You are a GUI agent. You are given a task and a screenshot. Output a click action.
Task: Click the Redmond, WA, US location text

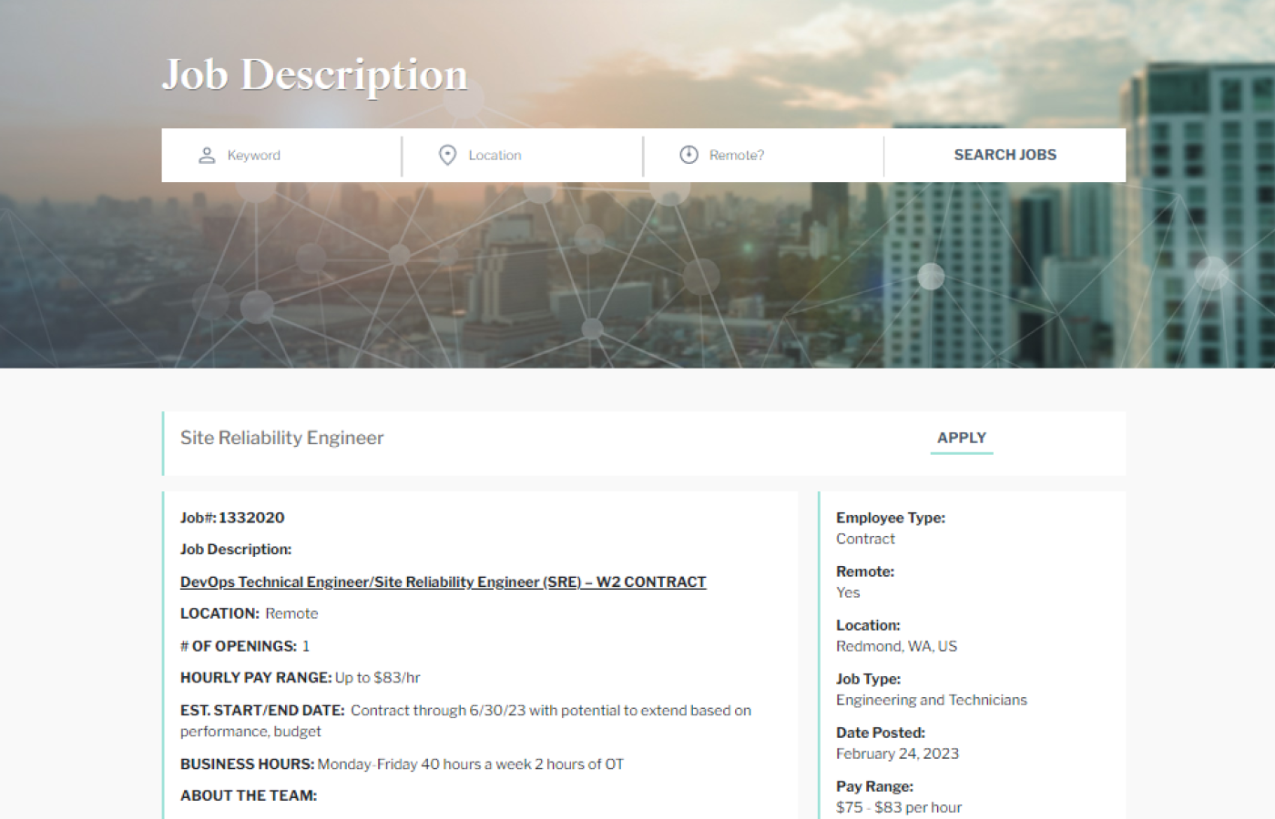tap(897, 646)
